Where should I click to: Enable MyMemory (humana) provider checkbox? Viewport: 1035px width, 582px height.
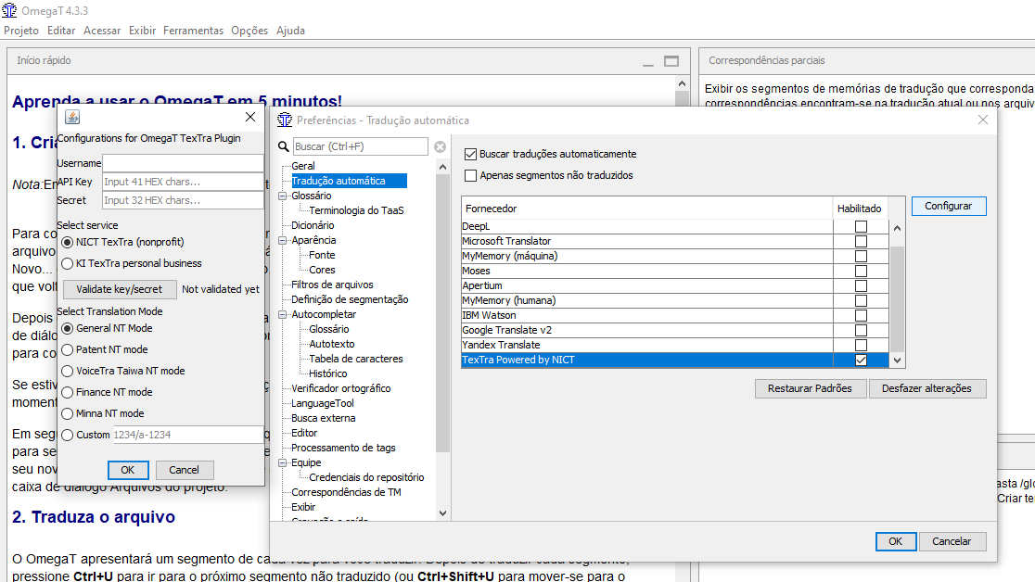point(861,300)
